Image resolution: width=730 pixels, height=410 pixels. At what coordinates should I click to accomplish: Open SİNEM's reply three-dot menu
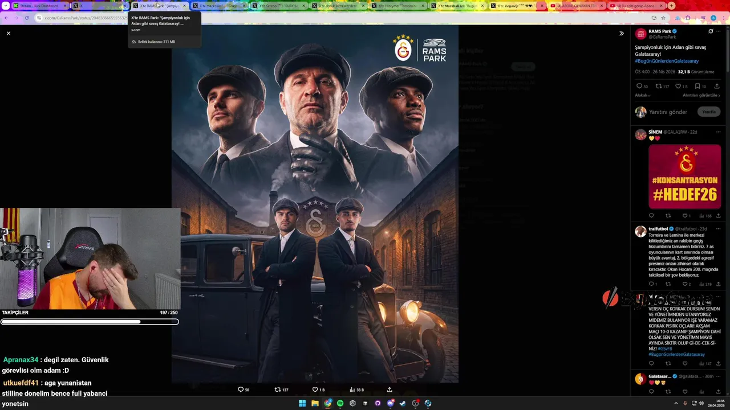718,132
